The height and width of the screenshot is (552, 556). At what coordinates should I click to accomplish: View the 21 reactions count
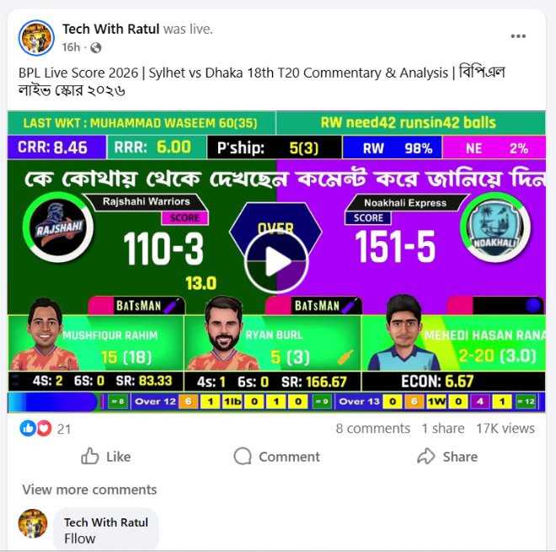64,429
